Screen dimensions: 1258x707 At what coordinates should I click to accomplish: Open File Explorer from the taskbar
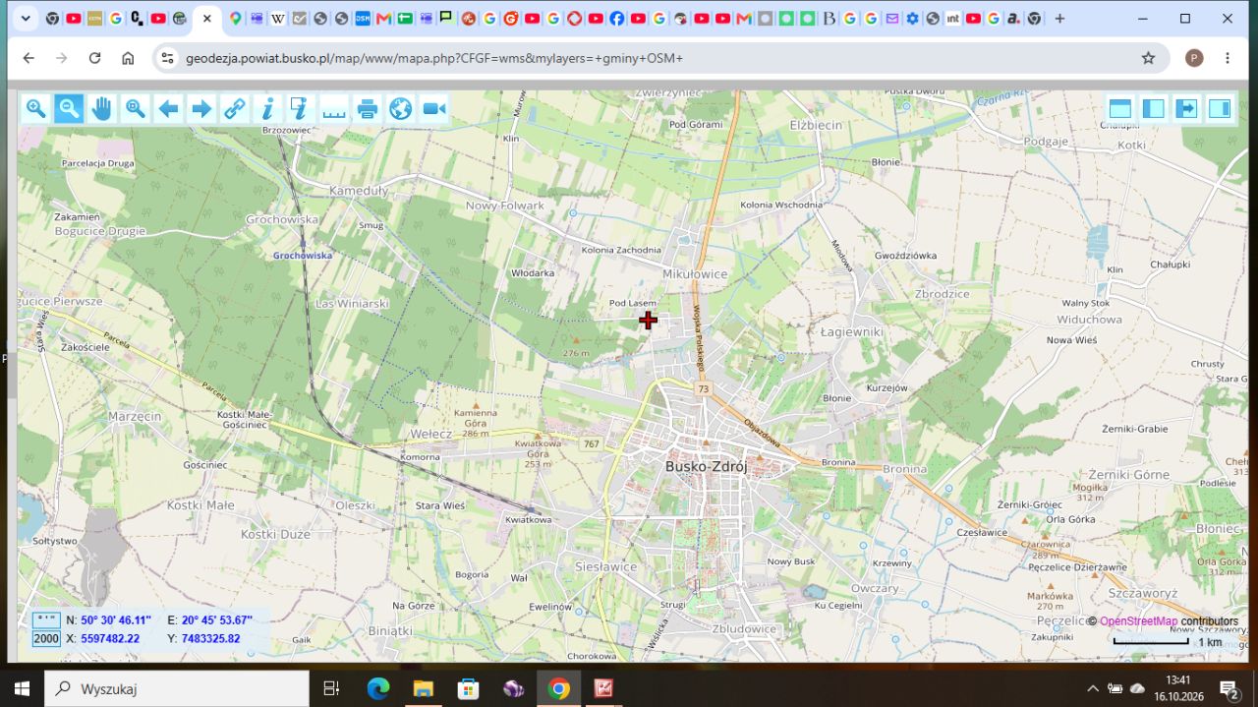tap(424, 688)
